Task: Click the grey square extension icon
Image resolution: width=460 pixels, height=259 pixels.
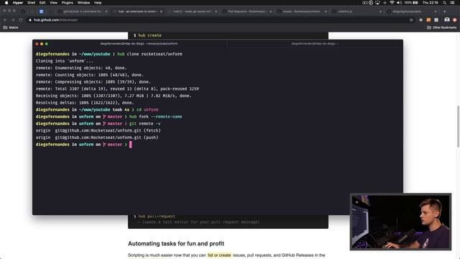Action: [x=436, y=20]
